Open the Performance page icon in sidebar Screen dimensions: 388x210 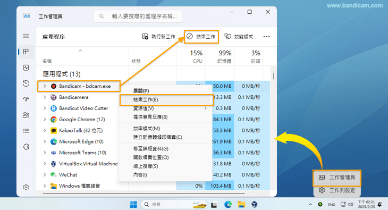click(x=26, y=68)
